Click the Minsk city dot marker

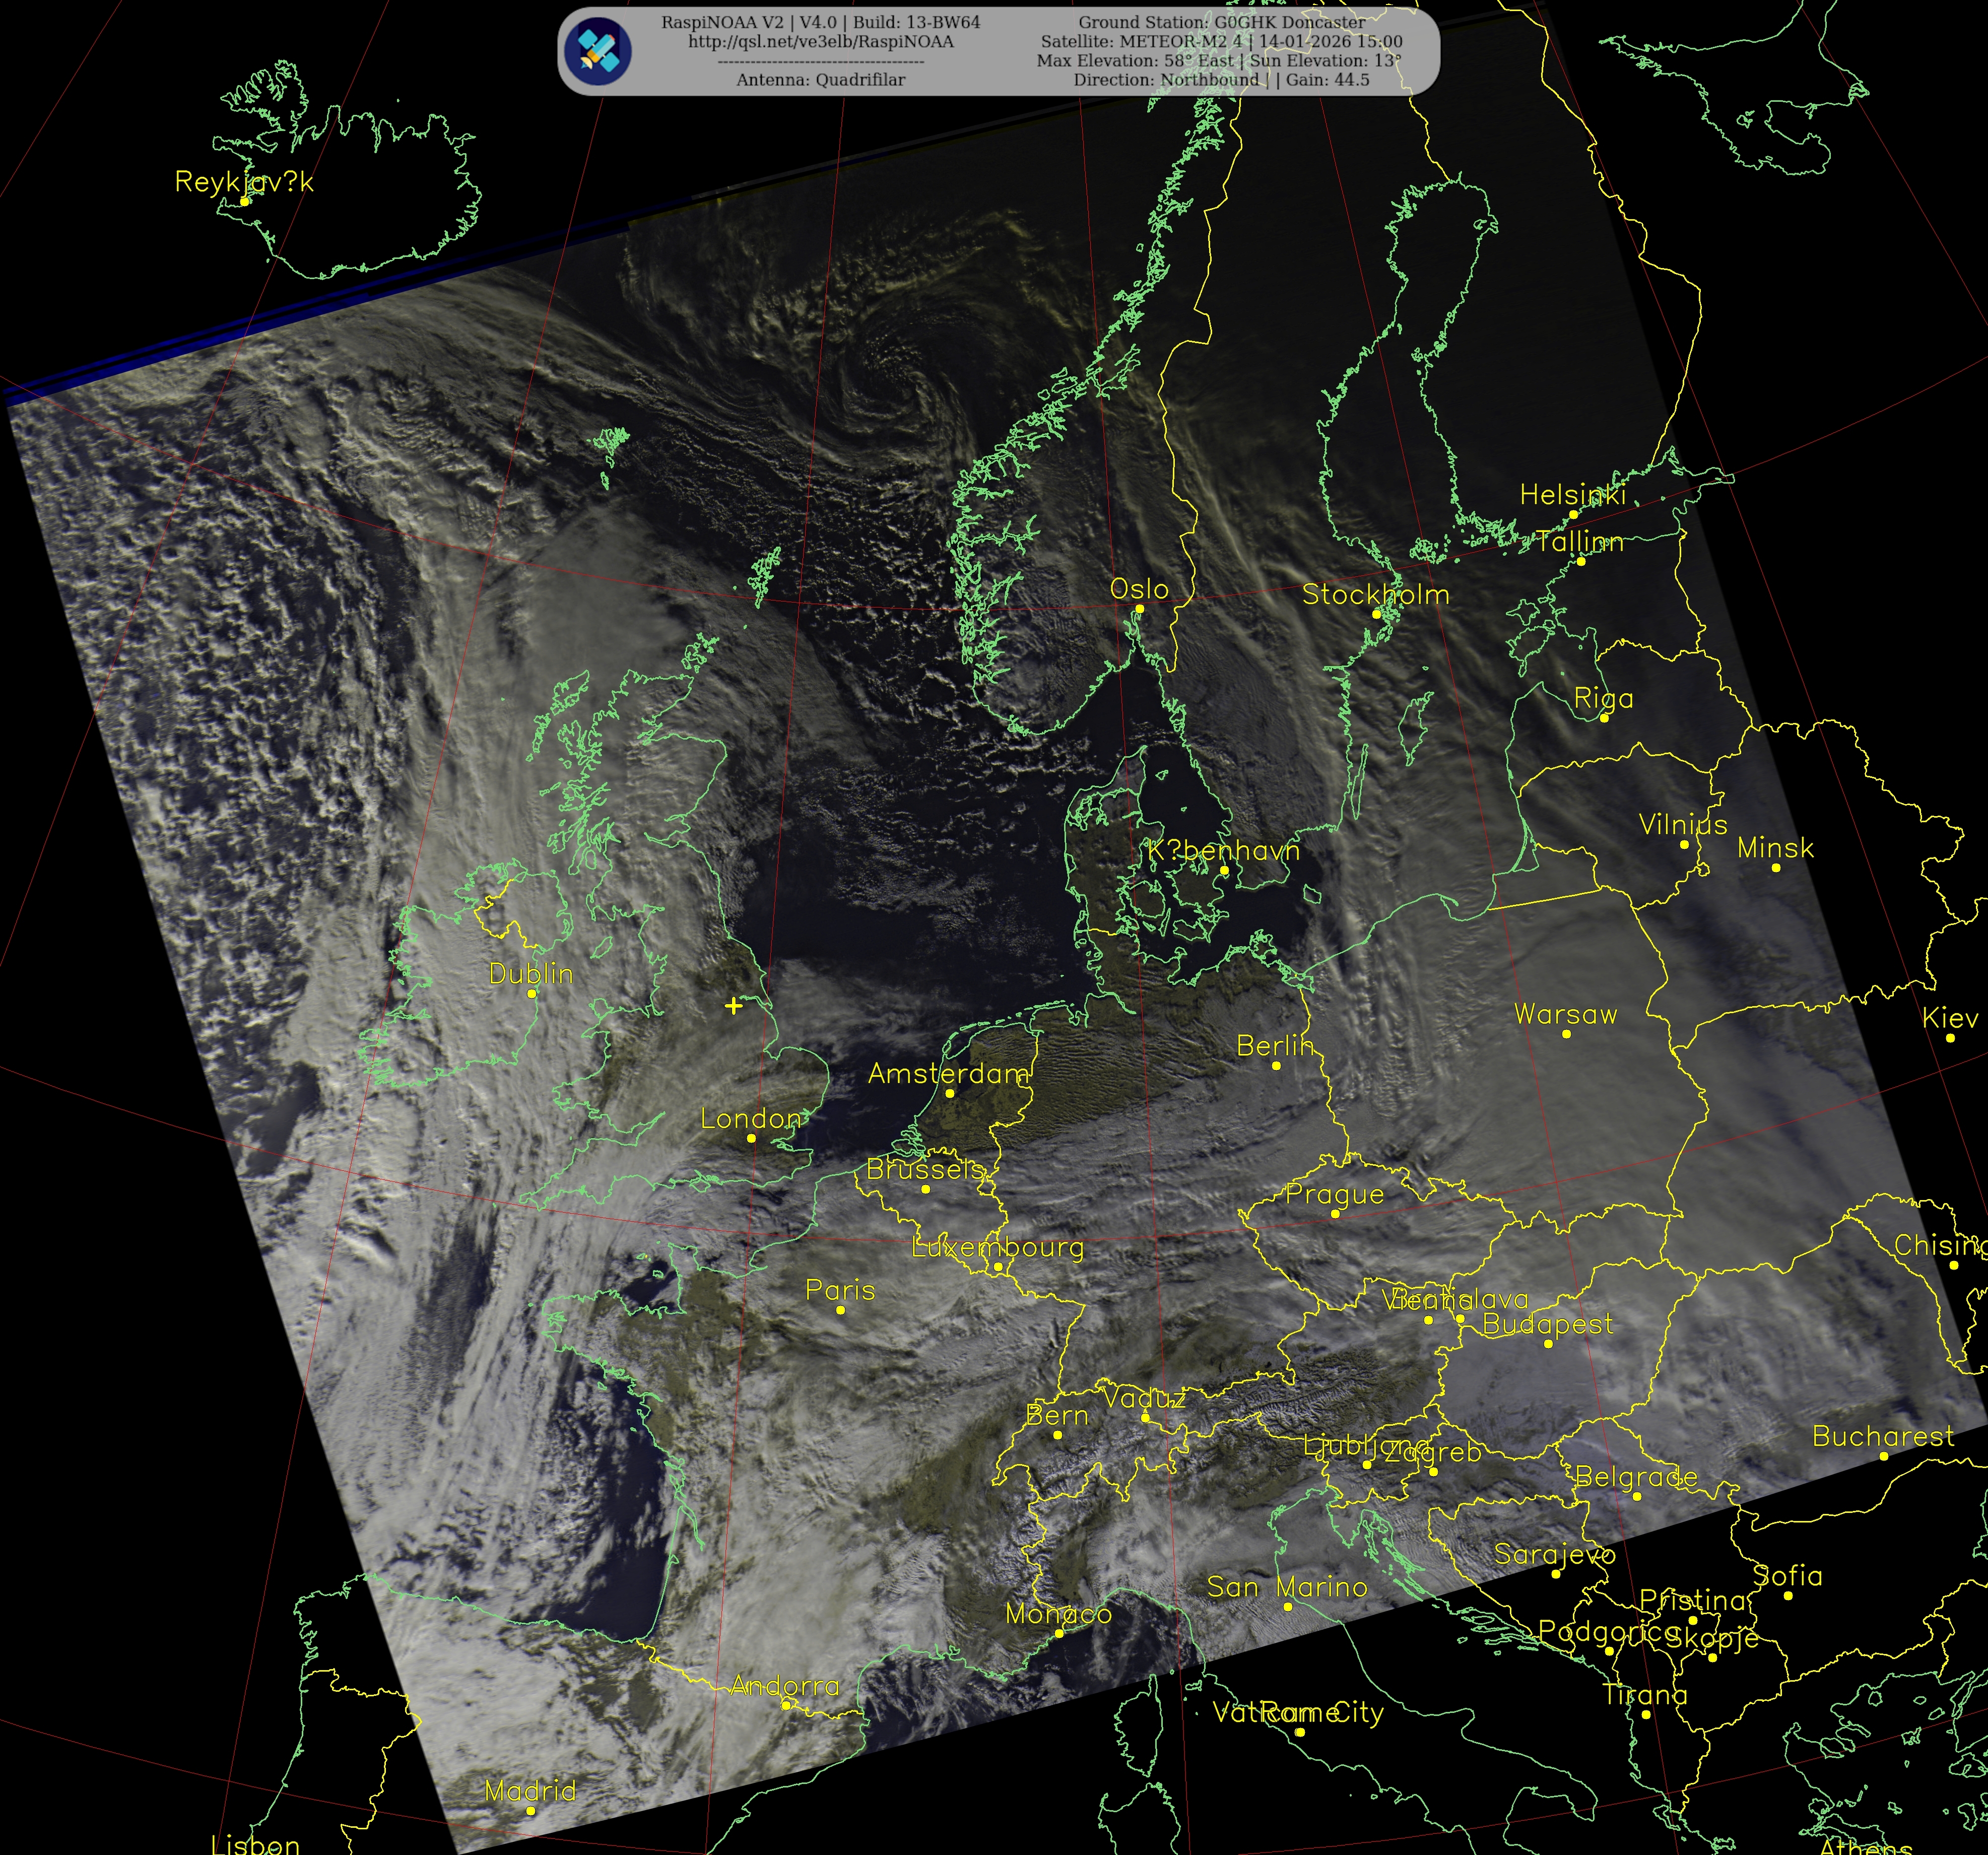tap(1776, 867)
